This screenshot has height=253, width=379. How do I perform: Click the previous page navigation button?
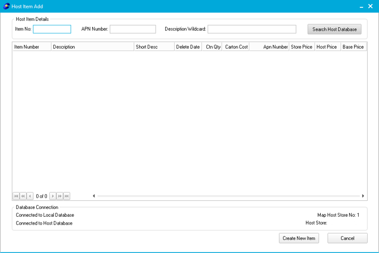(x=23, y=196)
